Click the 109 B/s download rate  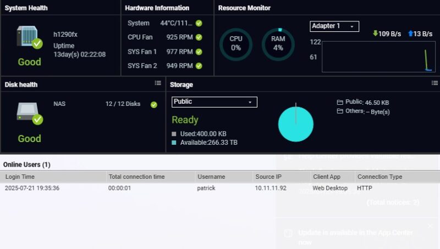tap(390, 34)
